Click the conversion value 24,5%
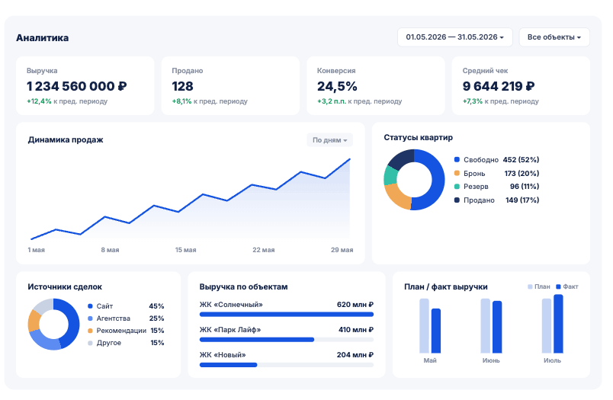 pyautogui.click(x=337, y=86)
